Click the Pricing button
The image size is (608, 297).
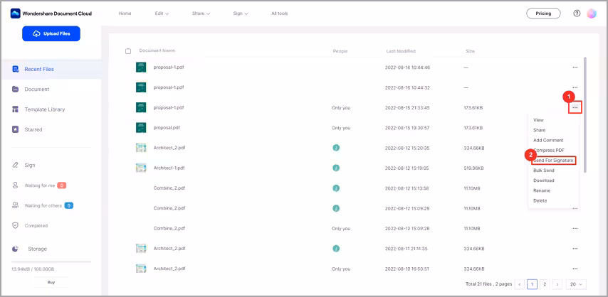543,13
